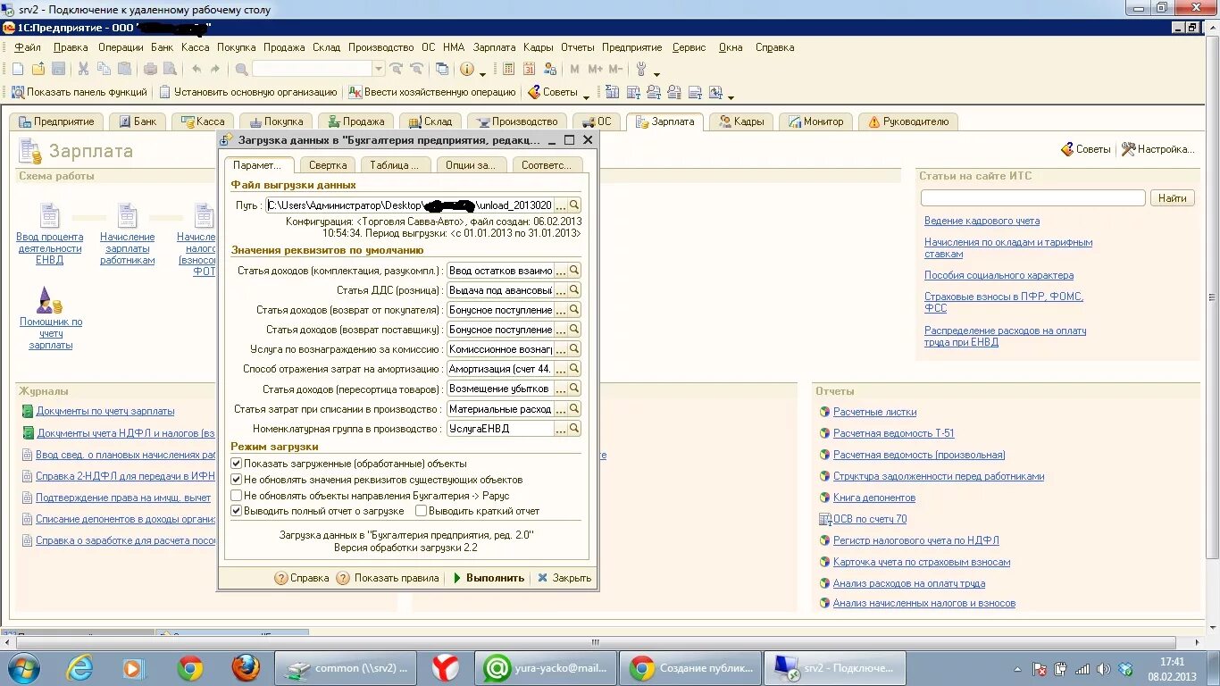This screenshot has height=686, width=1220.
Task: Click Установить основную организацию toolbar item
Action: pyautogui.click(x=248, y=92)
